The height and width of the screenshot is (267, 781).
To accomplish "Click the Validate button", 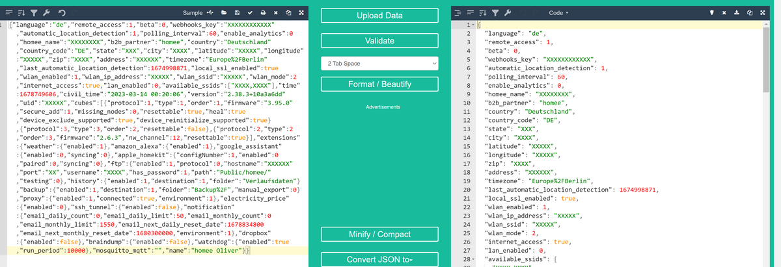I will tap(380, 41).
